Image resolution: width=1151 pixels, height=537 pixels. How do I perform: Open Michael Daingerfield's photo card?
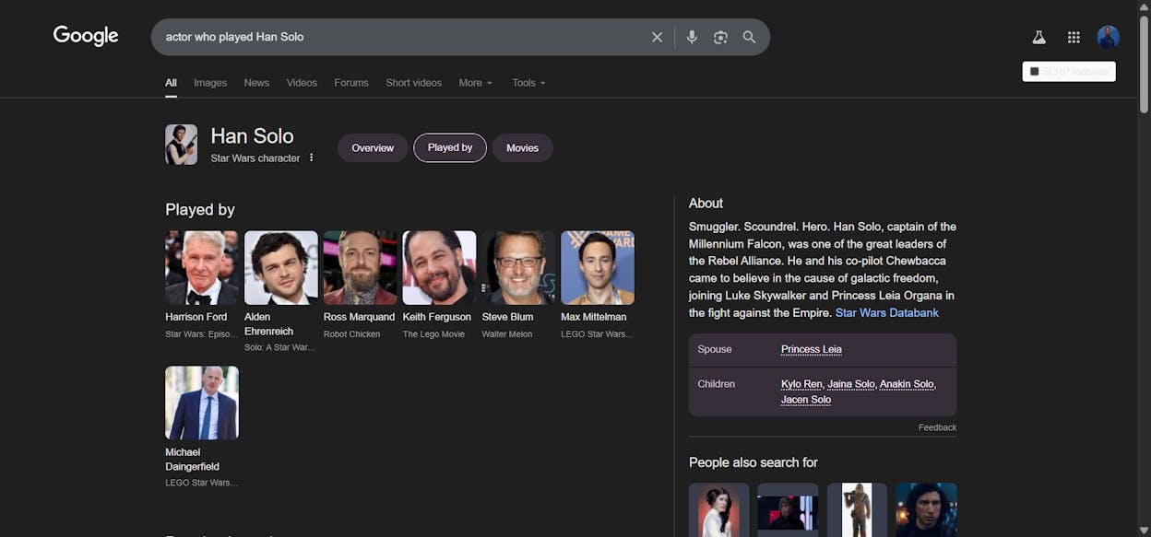click(202, 403)
